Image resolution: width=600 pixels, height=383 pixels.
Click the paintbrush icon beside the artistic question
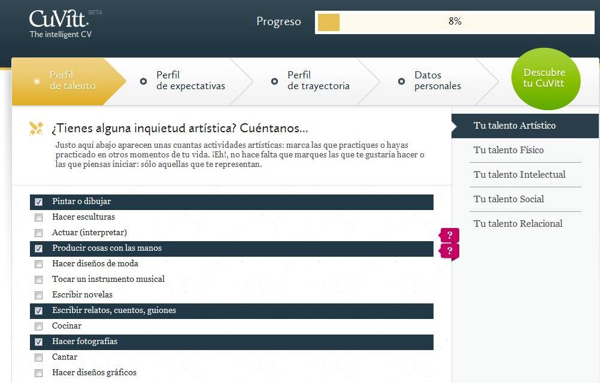pyautogui.click(x=36, y=128)
